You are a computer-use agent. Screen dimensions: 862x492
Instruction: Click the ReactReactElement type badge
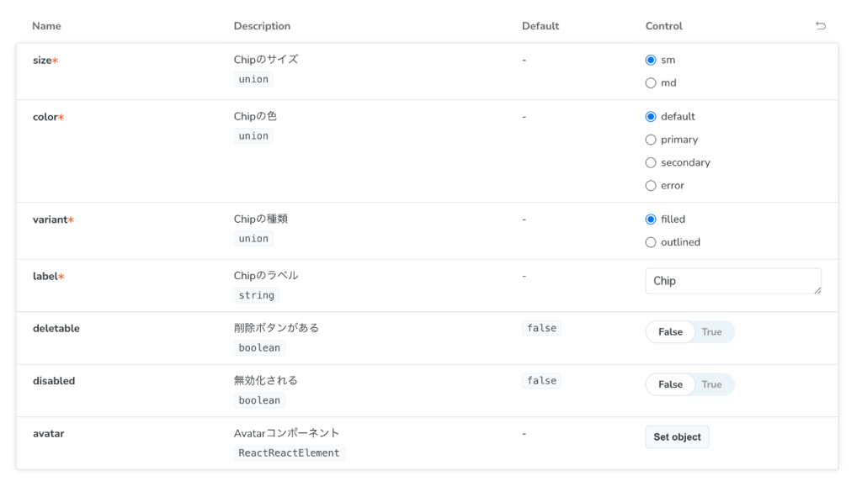[x=289, y=453]
